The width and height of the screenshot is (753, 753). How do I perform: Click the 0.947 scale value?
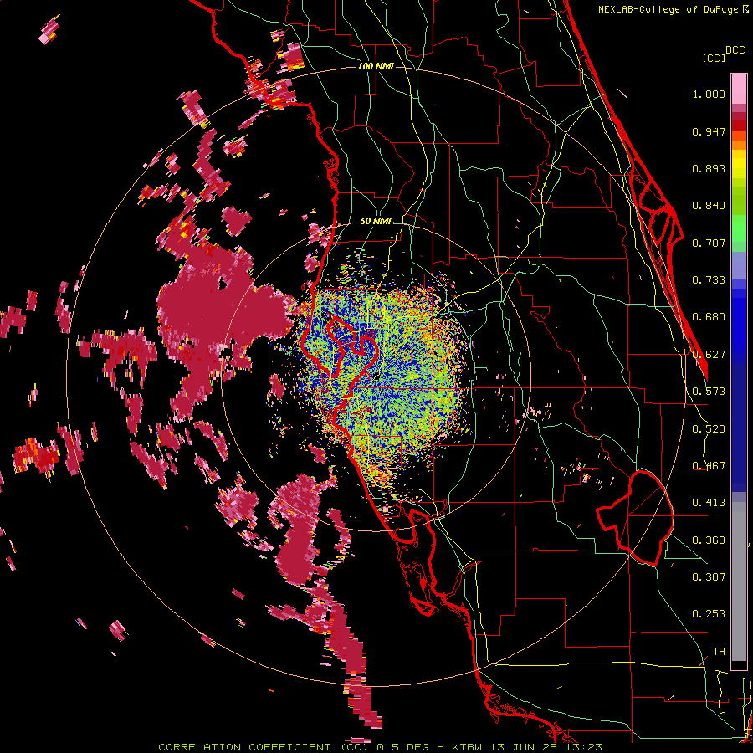[x=709, y=131]
